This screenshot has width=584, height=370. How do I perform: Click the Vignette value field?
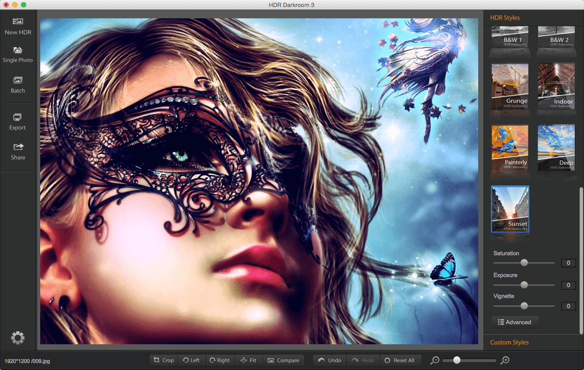coord(569,306)
